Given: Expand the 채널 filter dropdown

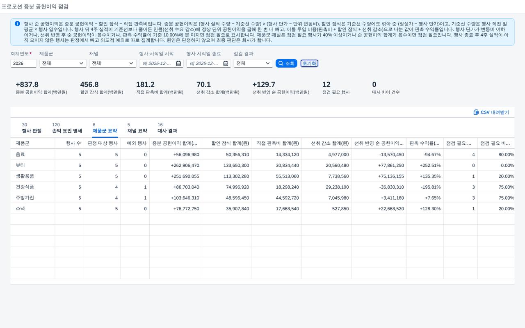Looking at the screenshot, I should (x=131, y=64).
